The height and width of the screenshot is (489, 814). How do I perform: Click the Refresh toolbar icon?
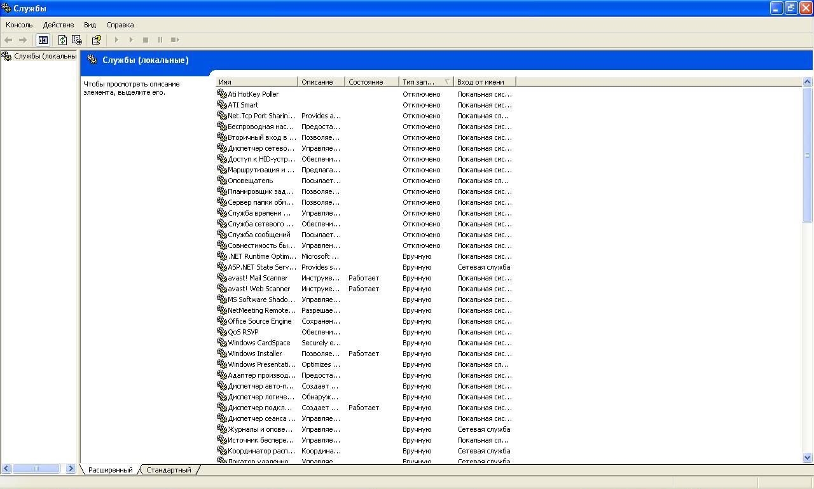[62, 40]
